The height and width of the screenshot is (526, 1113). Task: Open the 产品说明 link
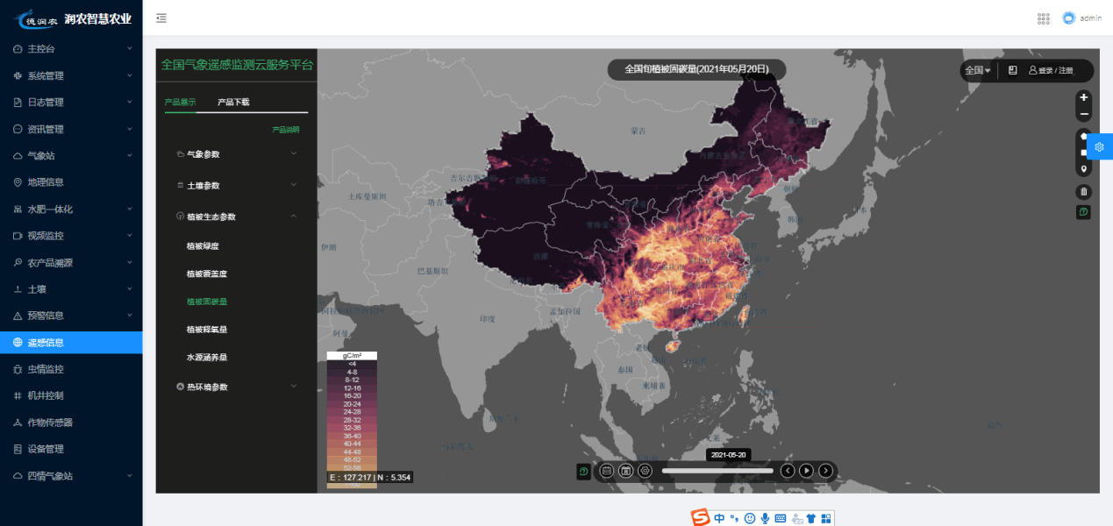click(285, 130)
